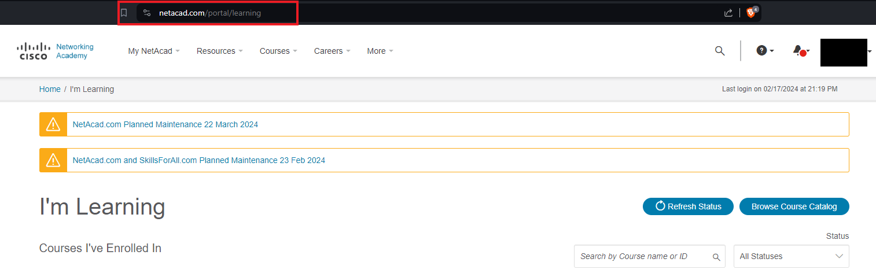Click the I'm Learning page title
This screenshot has height=277, width=876.
point(102,206)
